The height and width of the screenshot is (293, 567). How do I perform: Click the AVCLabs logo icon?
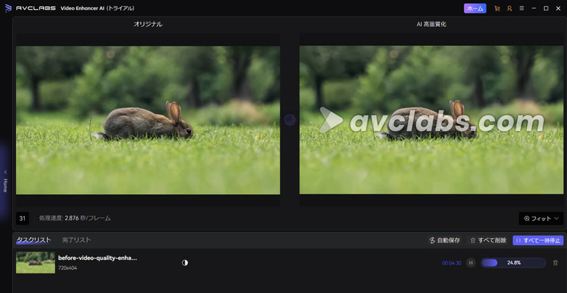8,8
